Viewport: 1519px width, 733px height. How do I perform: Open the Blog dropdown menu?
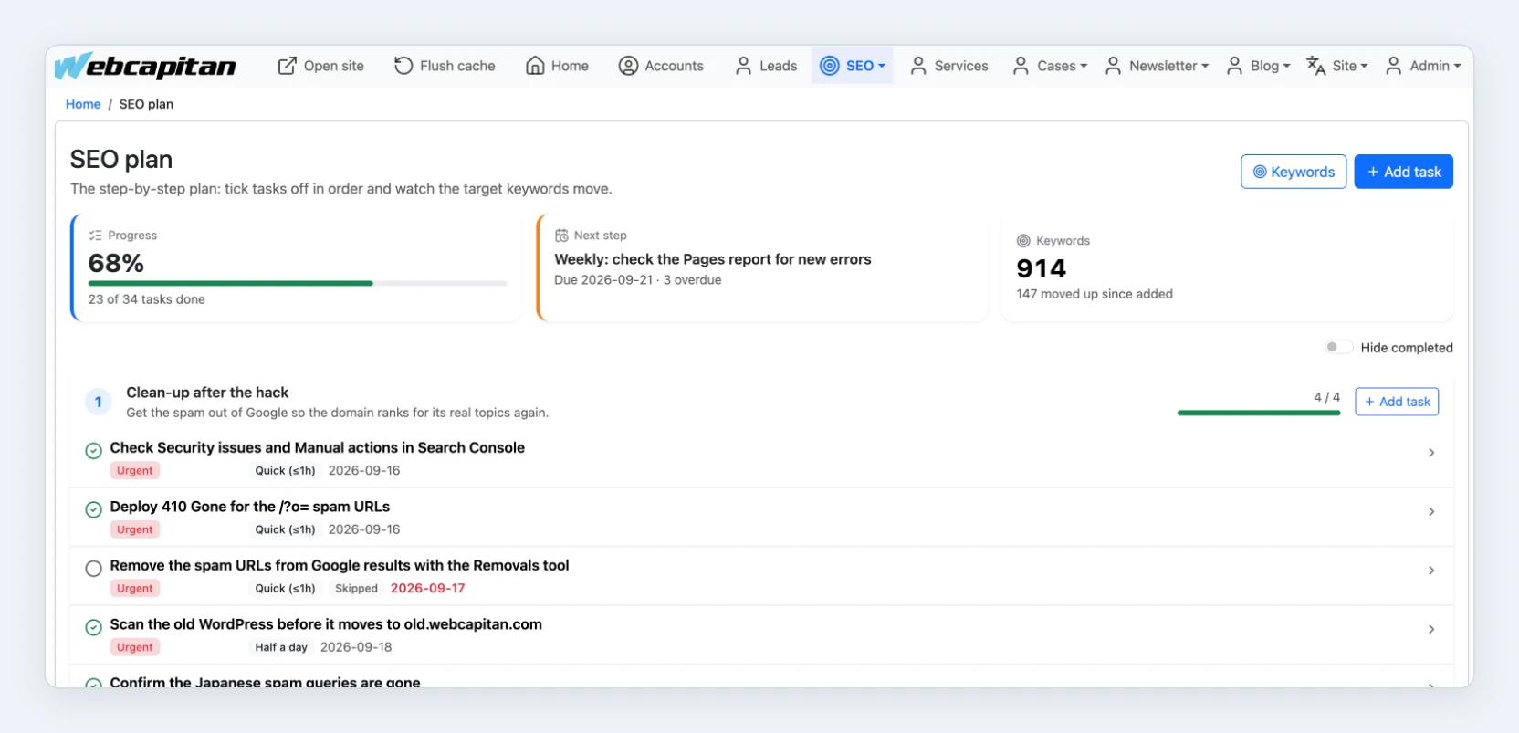tap(1258, 66)
